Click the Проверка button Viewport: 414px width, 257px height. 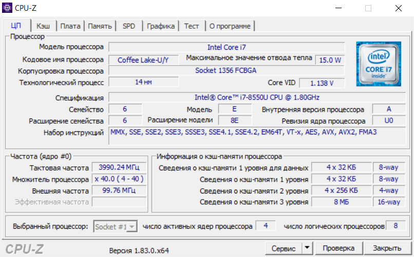pos(338,248)
